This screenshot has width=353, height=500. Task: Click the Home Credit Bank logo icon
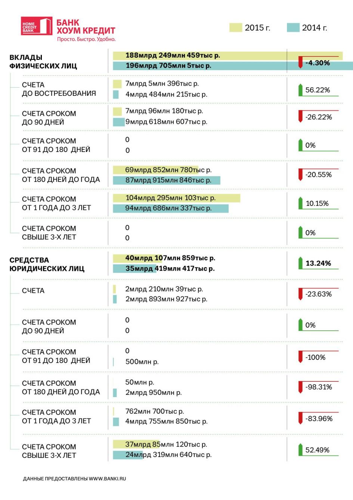click(x=36, y=26)
